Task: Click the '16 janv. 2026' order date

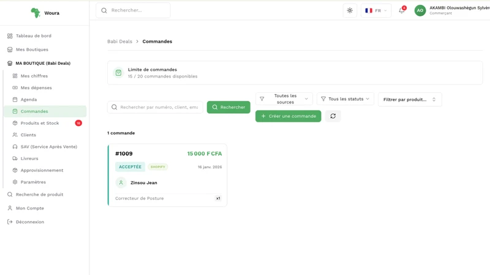Action: pyautogui.click(x=209, y=167)
